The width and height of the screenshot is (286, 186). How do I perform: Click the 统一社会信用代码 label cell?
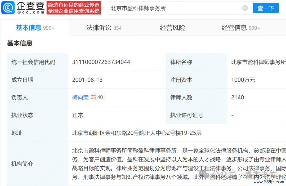(x=38, y=62)
